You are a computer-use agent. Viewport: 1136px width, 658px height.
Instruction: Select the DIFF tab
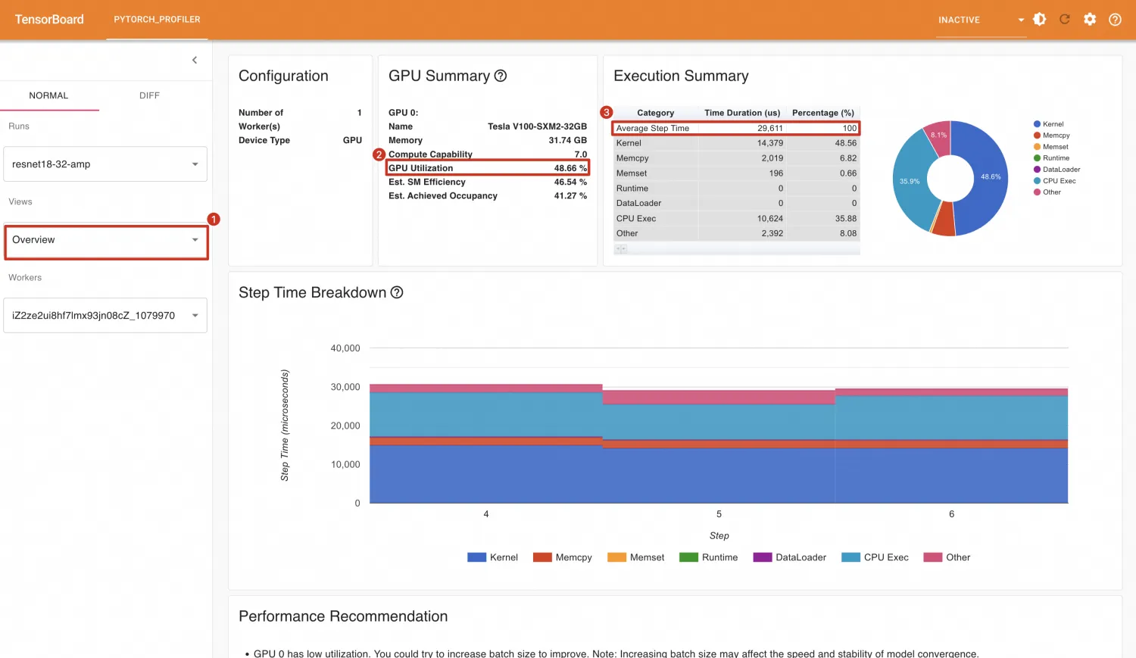tap(149, 95)
